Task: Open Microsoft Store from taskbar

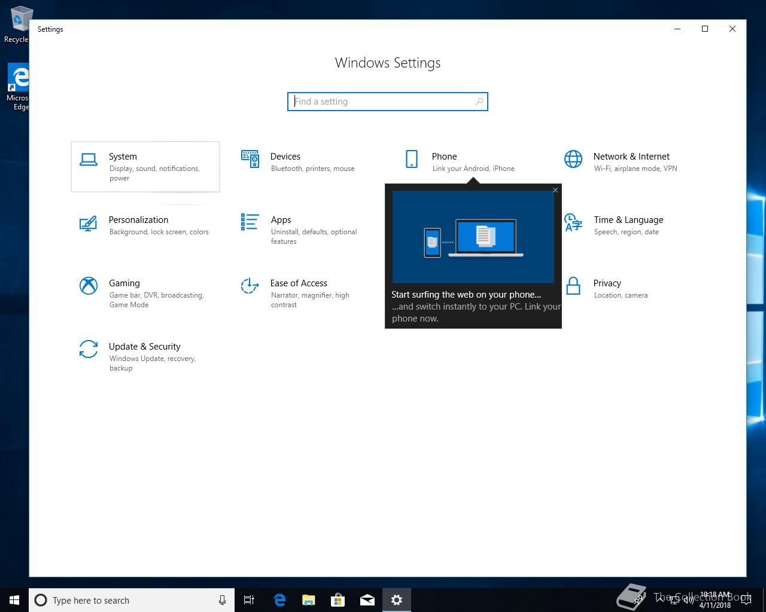Action: click(338, 600)
